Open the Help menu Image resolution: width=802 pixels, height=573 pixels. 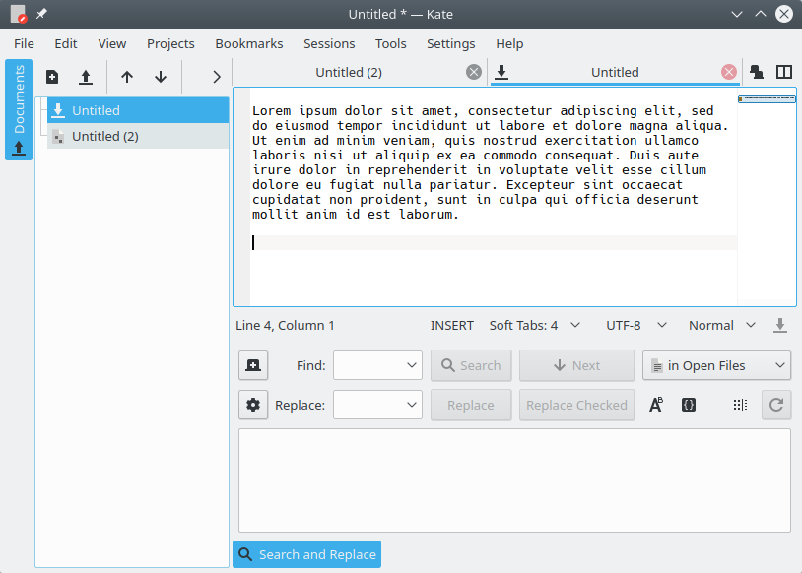pos(509,44)
